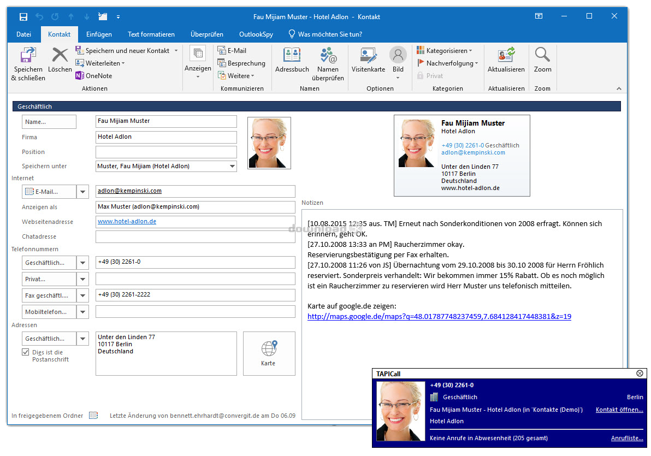
Task: Open the Zoom tool
Action: pyautogui.click(x=542, y=60)
